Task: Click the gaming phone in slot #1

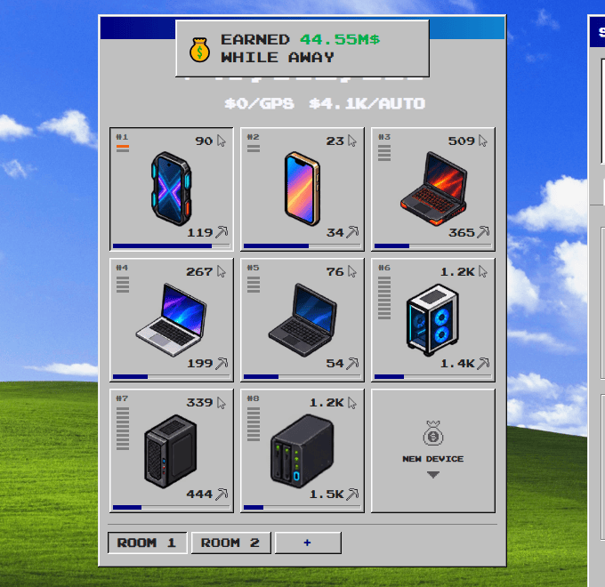Action: point(171,189)
